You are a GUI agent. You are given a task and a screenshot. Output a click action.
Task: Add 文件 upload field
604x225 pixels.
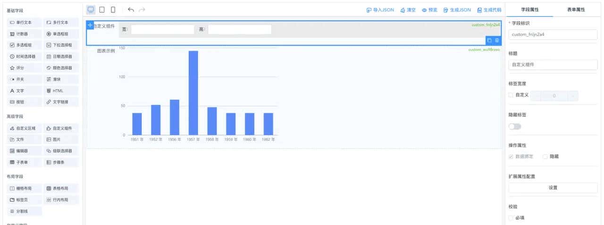[25, 140]
